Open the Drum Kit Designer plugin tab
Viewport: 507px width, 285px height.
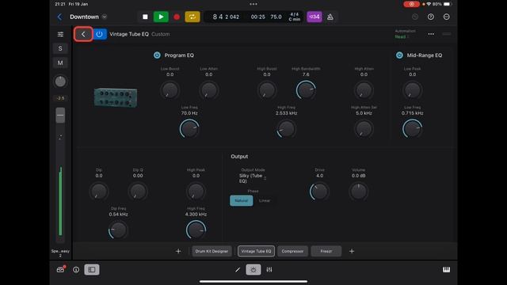pos(212,251)
